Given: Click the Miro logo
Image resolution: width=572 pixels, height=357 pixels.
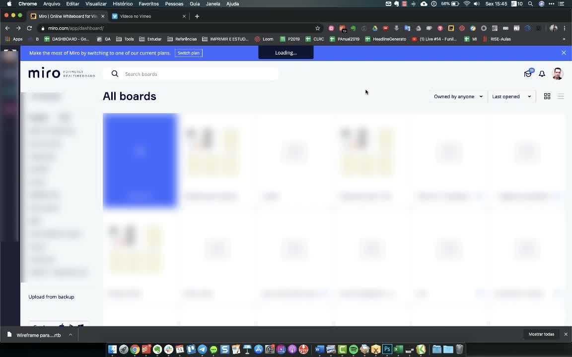Looking at the screenshot, I should tap(45, 73).
